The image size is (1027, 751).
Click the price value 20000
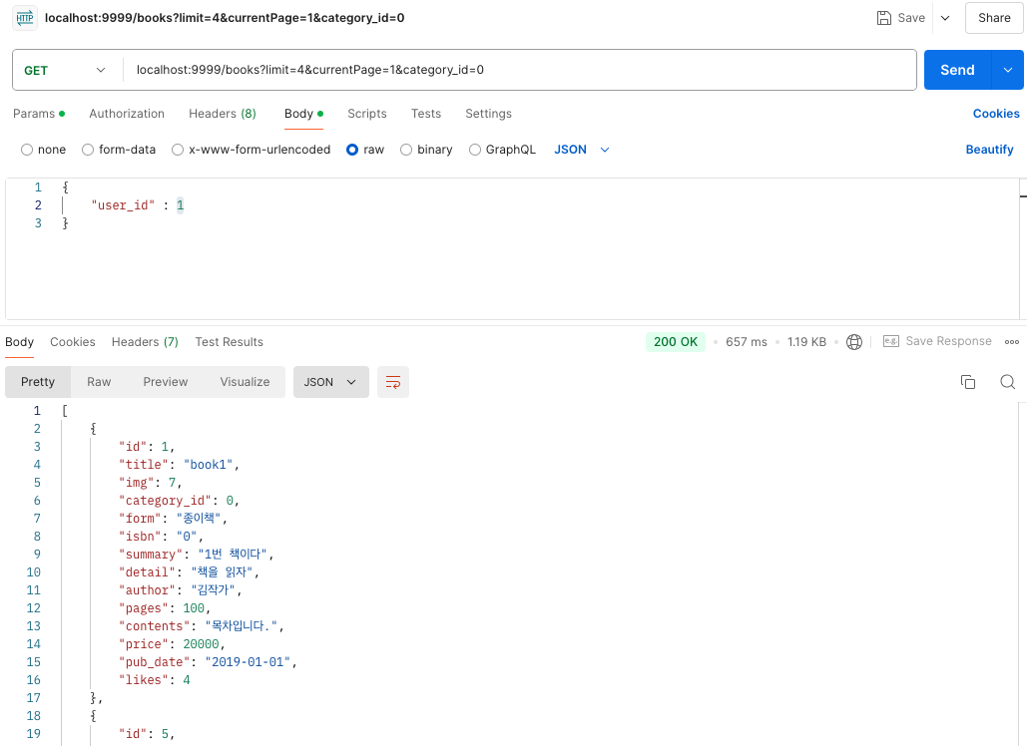coord(201,644)
